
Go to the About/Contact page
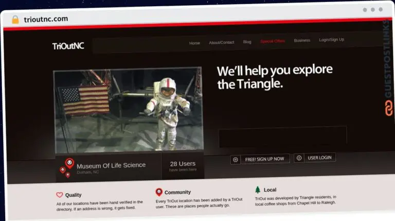click(x=221, y=42)
